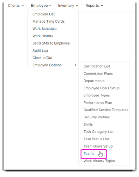Open Employee Goals Setup

(102, 88)
